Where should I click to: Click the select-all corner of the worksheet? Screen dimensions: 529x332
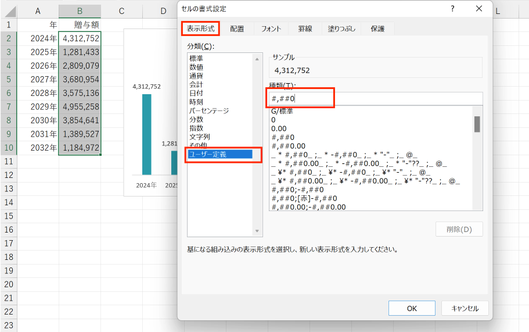click(9, 12)
